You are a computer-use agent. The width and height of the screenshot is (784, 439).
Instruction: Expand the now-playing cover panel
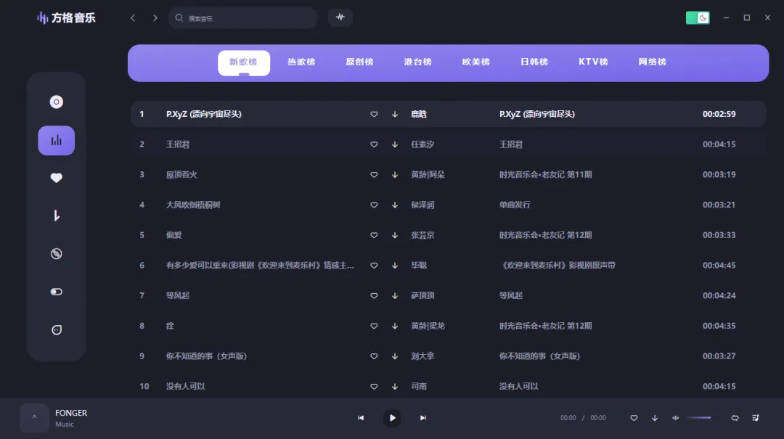pos(35,417)
